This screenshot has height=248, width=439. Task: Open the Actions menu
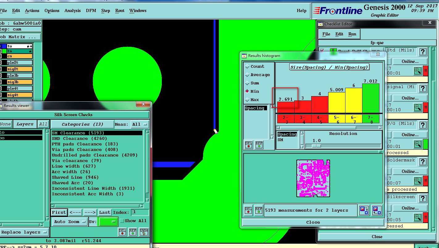[x=32, y=10]
